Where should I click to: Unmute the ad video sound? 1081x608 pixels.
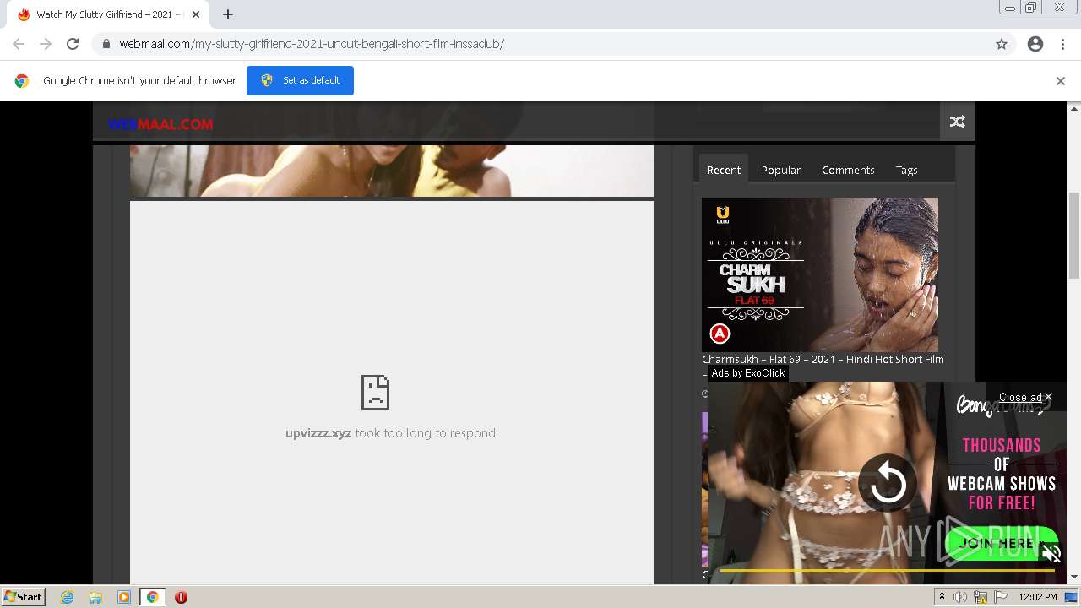(1051, 554)
